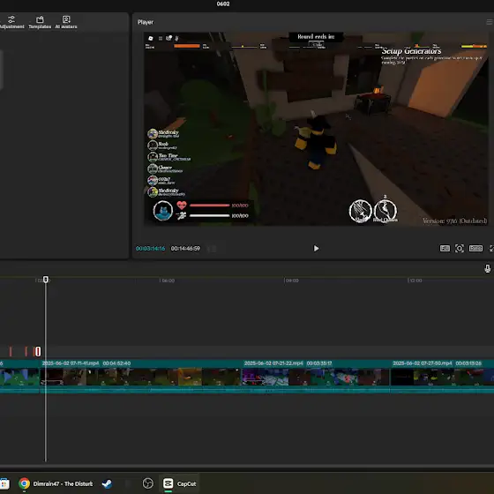Select clip 2025-06-02 07-21-22.mp4
Screen dimensions: 494x494
tap(316, 377)
